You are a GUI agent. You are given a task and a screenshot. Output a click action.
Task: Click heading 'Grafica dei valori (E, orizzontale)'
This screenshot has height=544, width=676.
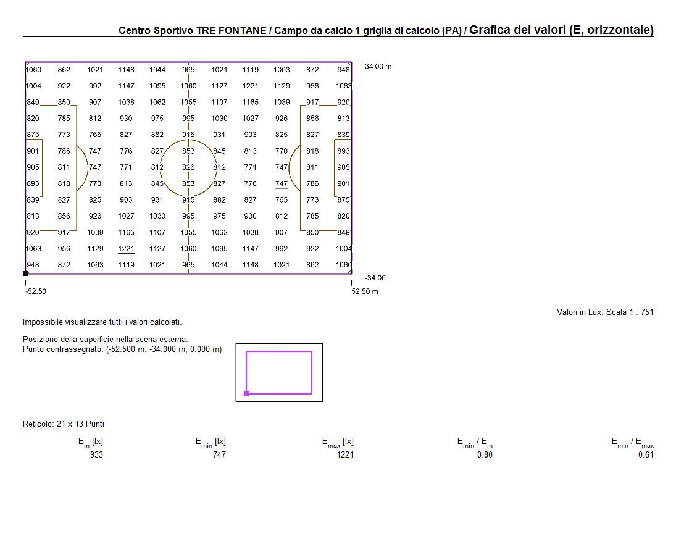click(561, 30)
